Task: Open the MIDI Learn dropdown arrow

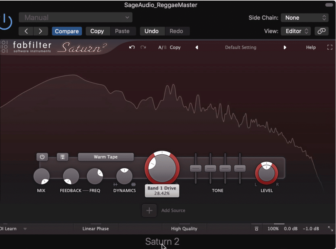Action: pyautogui.click(x=25, y=229)
